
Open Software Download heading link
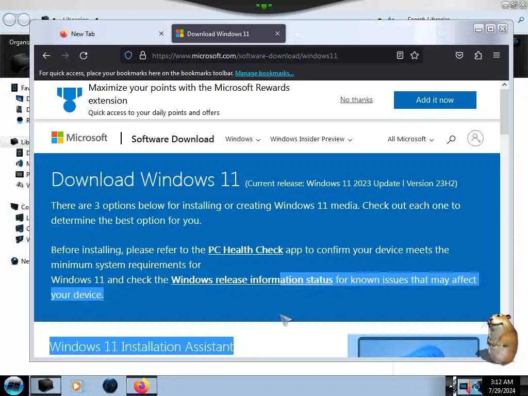pos(173,139)
